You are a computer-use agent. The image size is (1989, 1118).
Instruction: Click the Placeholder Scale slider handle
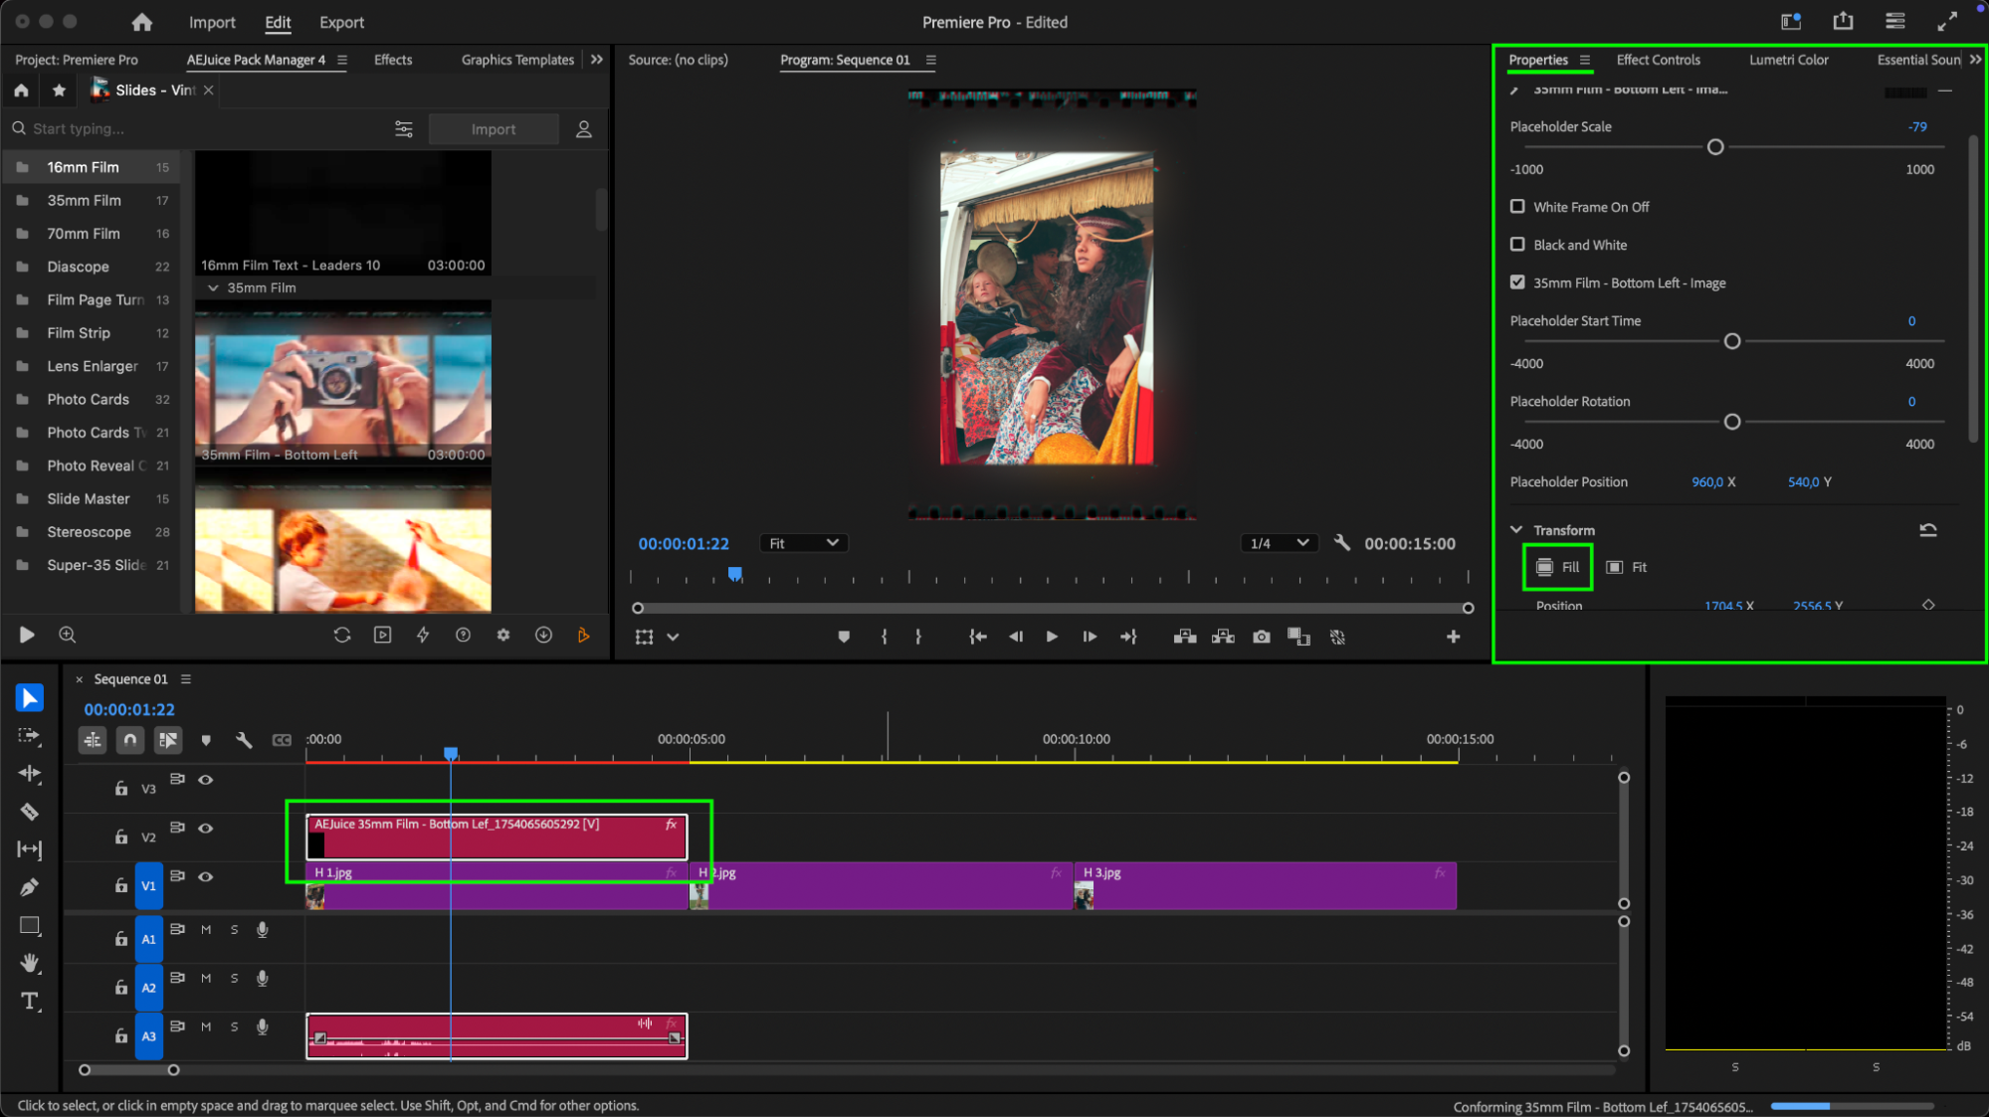(x=1715, y=147)
